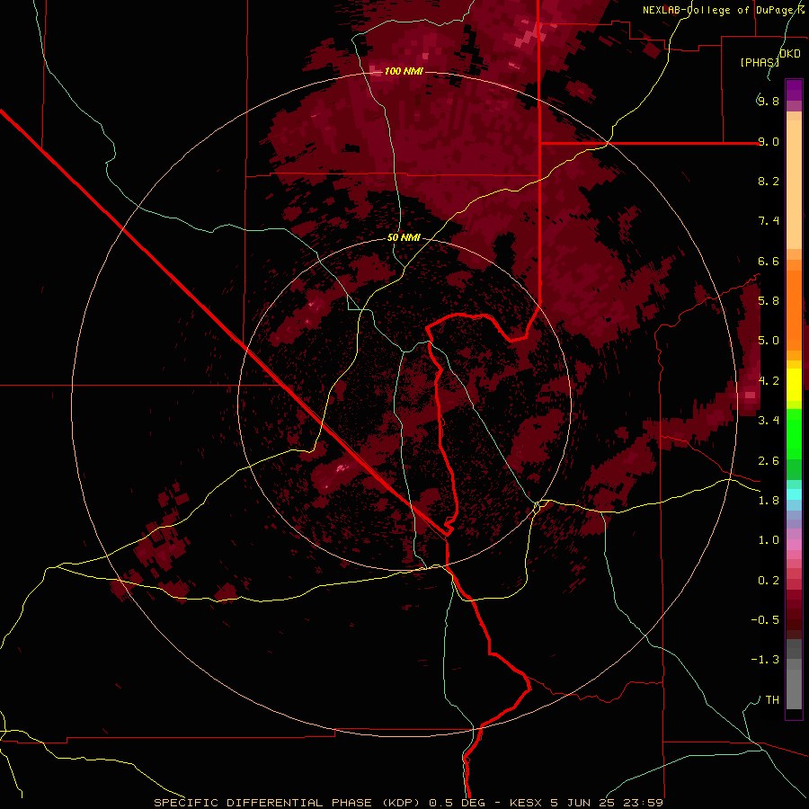The width and height of the screenshot is (809, 809).
Task: Click the "-0.5" value on color scale
Action: pyautogui.click(x=765, y=620)
